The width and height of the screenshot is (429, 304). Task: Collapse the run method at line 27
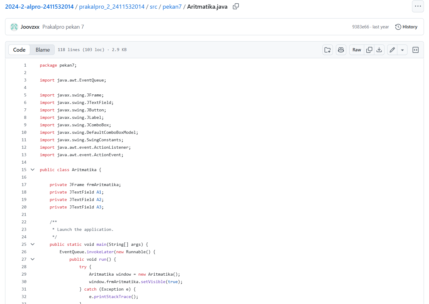[x=33, y=259]
